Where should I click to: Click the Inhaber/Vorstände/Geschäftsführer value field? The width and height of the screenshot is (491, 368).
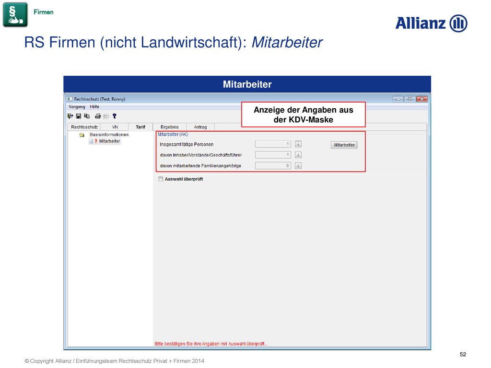pyautogui.click(x=273, y=155)
